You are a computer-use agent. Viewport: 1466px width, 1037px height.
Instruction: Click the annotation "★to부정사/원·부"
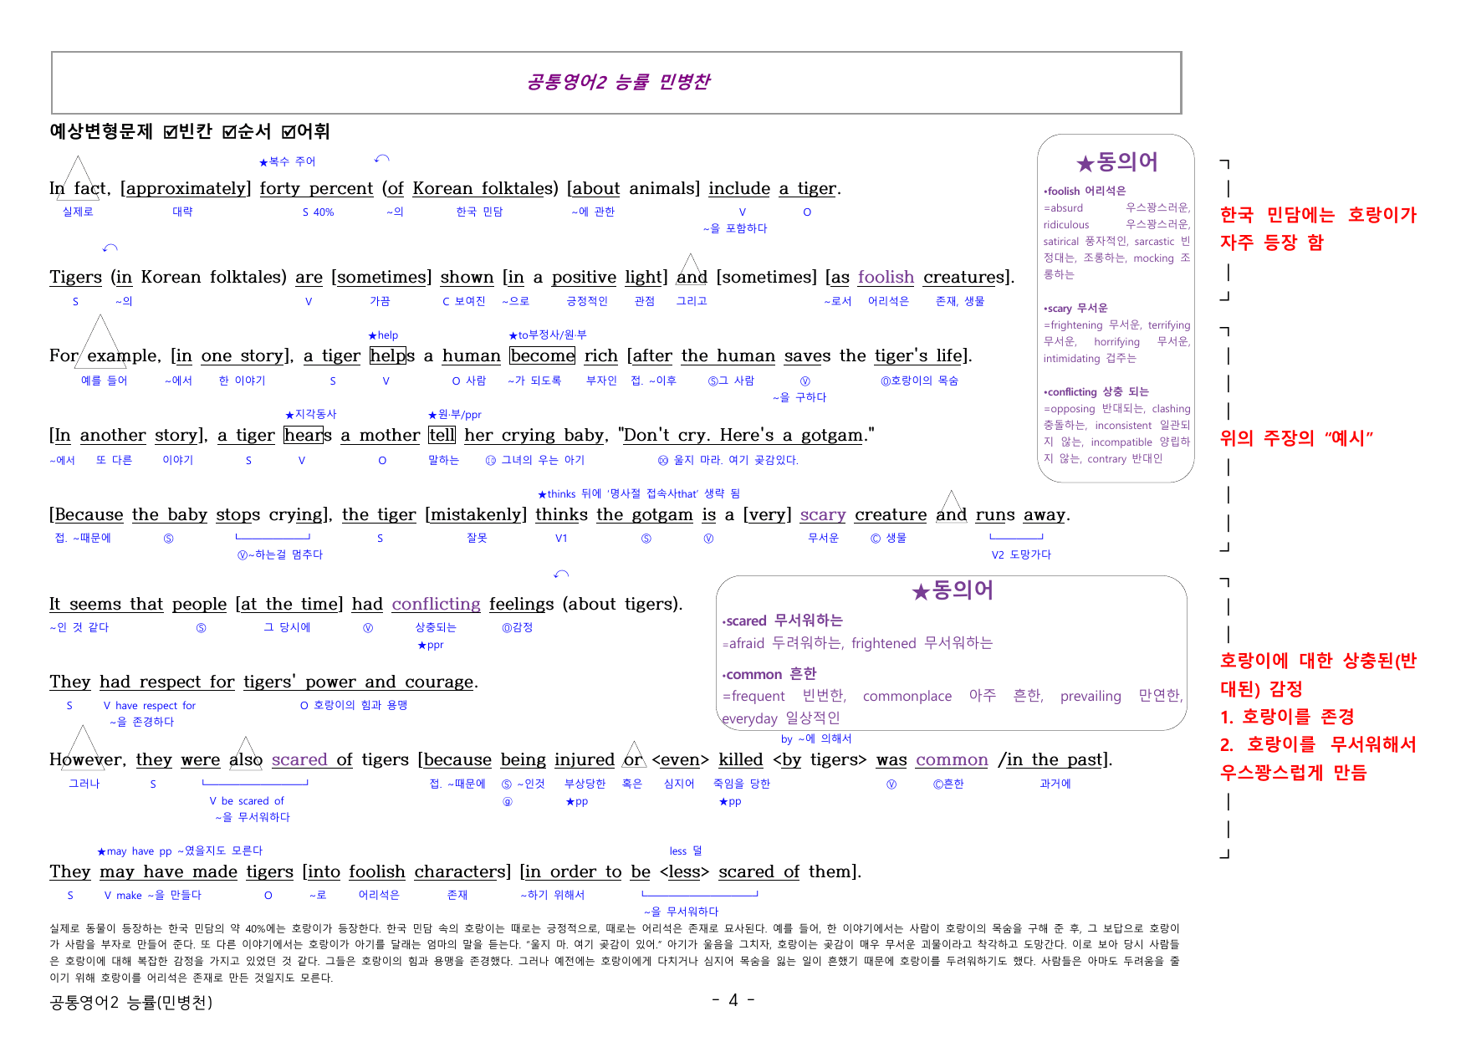[548, 335]
